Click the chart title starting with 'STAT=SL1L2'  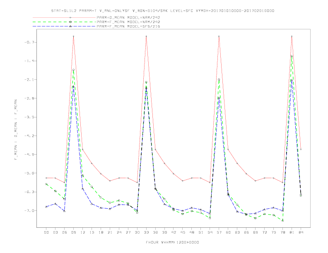point(162,11)
